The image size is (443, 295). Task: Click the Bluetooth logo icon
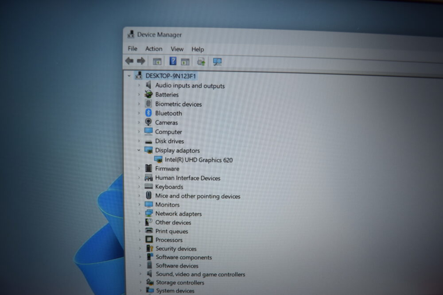pos(148,113)
